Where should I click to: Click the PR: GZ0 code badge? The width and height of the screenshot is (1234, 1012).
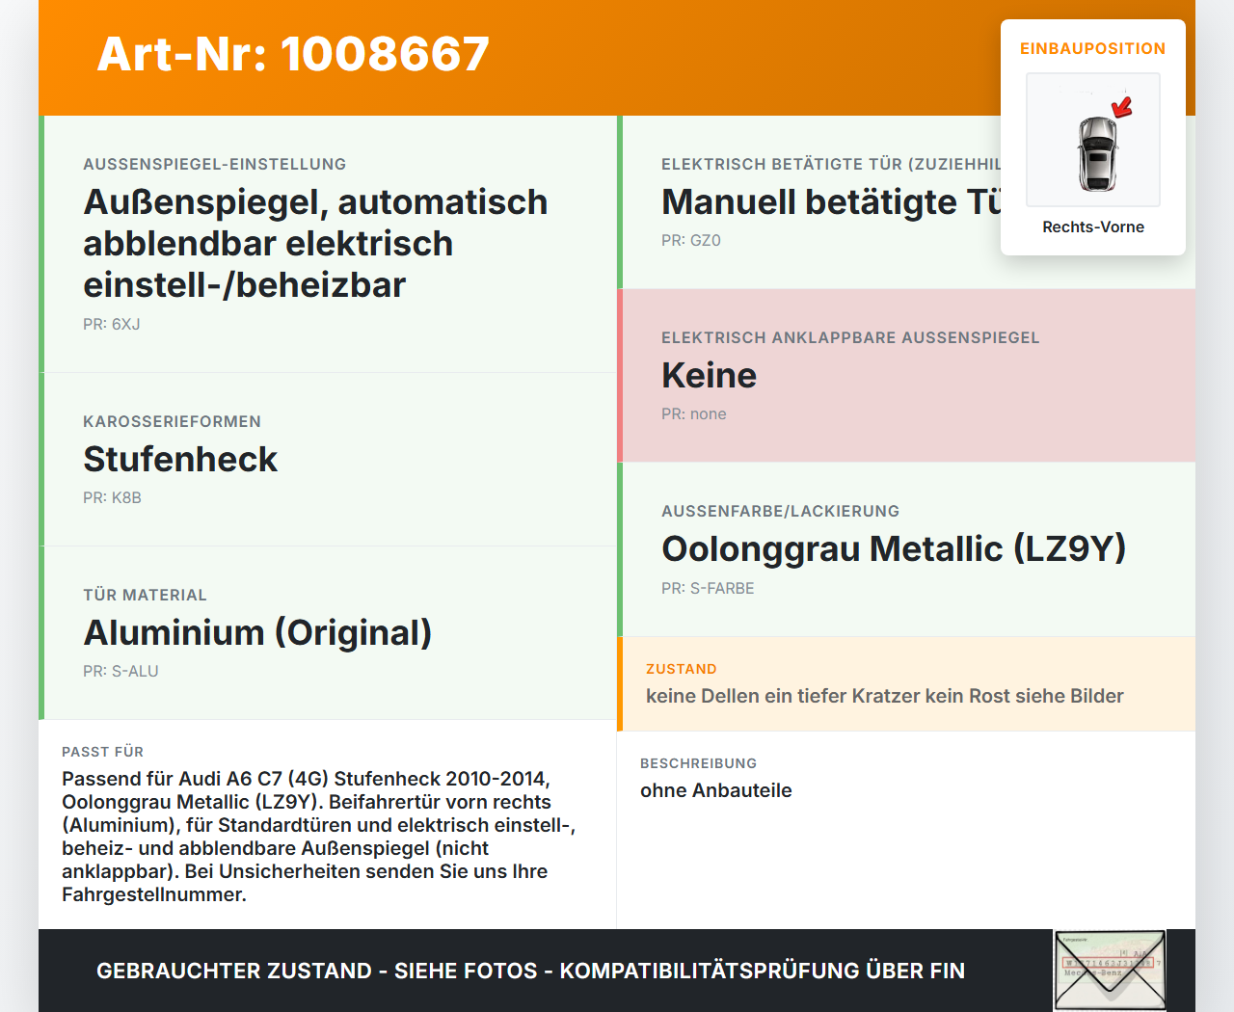[x=687, y=240]
